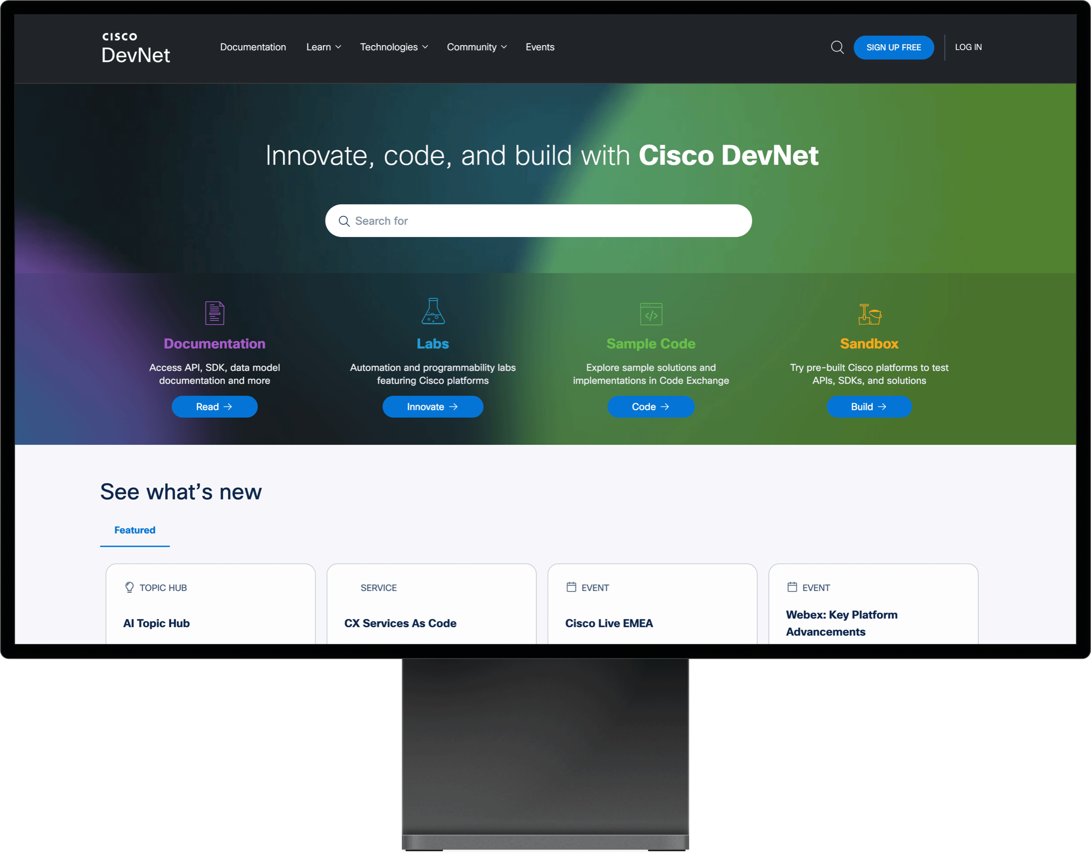
Task: Click the Cisco DevNet logo
Action: click(x=136, y=47)
